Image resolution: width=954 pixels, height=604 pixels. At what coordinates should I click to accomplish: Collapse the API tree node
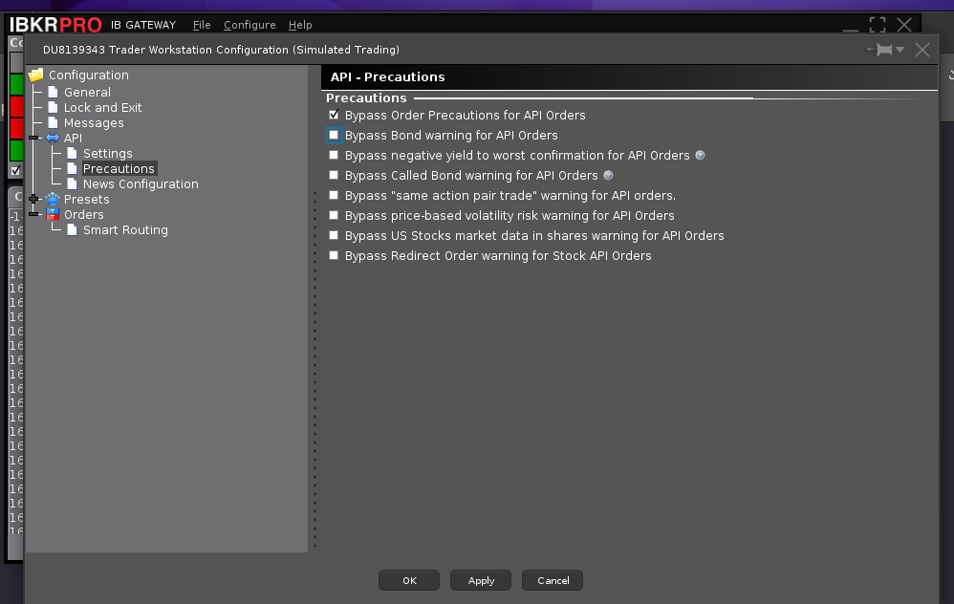click(x=34, y=139)
